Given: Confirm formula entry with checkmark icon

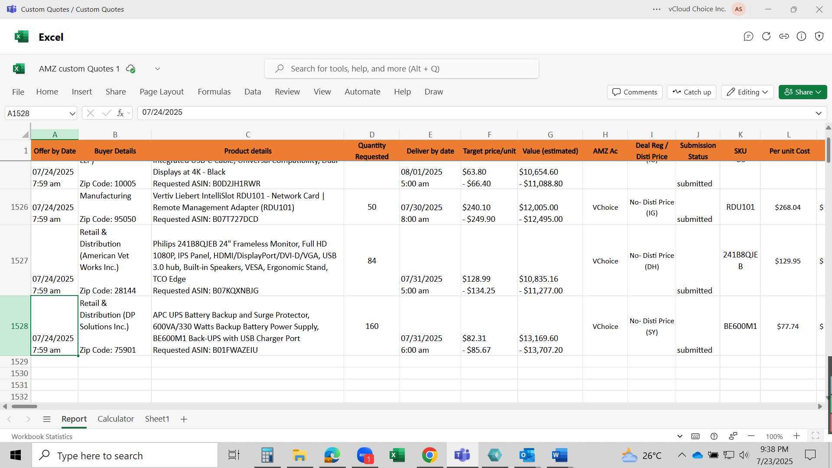Looking at the screenshot, I should click(x=107, y=113).
